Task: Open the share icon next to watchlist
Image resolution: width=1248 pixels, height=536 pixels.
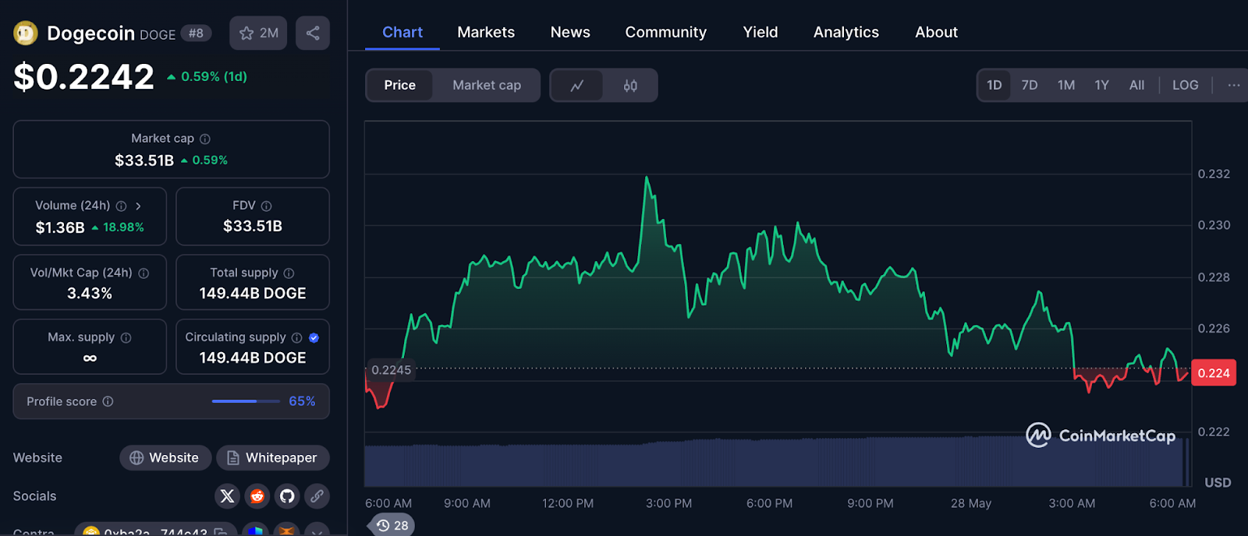Action: tap(313, 33)
